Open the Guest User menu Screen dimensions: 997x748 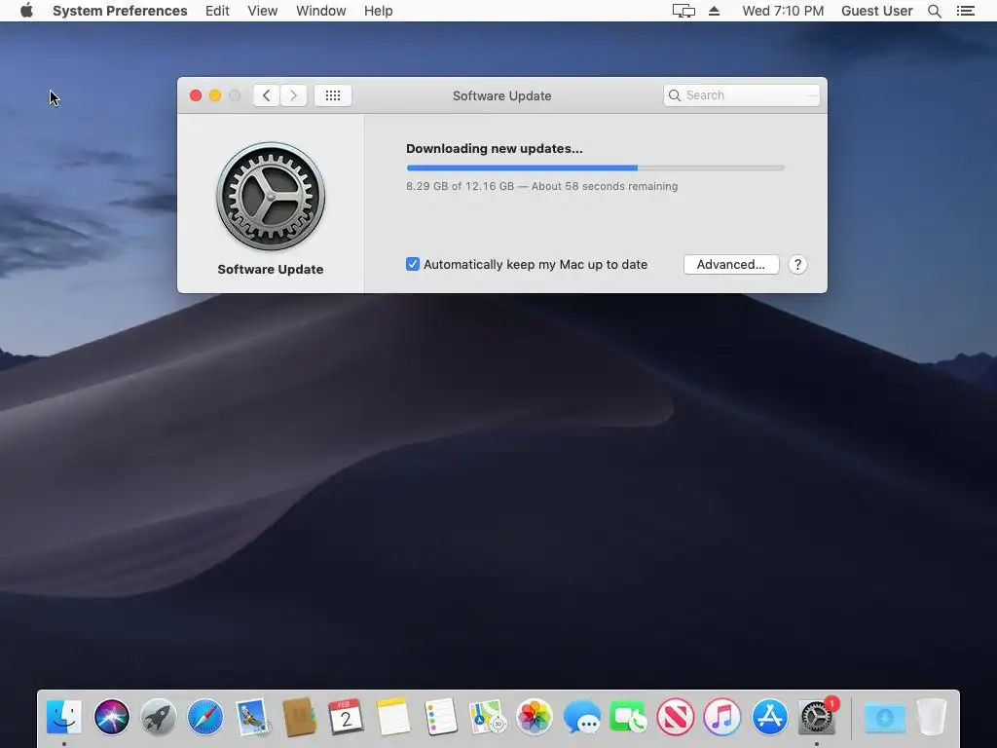coord(877,11)
